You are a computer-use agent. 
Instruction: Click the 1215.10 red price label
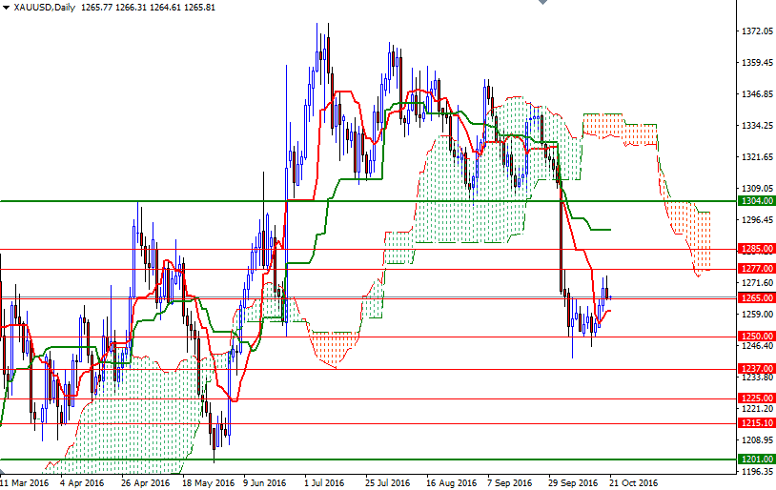(757, 422)
